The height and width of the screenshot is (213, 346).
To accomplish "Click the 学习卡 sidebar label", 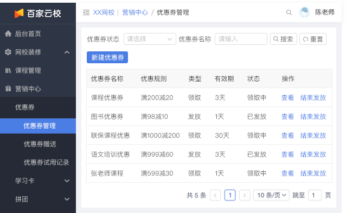I will click(25, 181).
